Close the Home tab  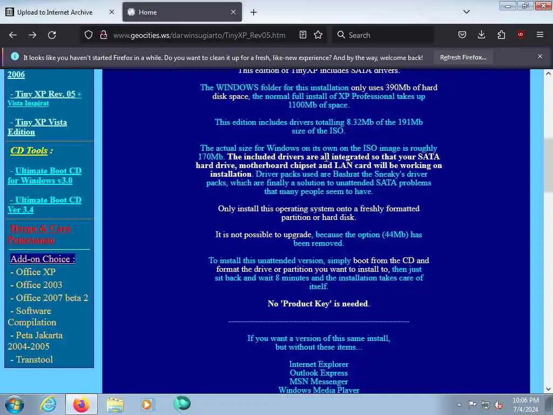[233, 12]
